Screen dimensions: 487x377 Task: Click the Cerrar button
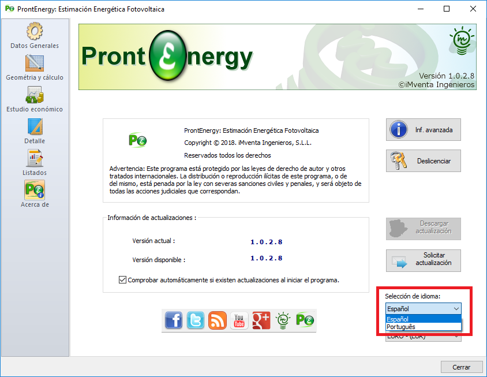pyautogui.click(x=461, y=367)
